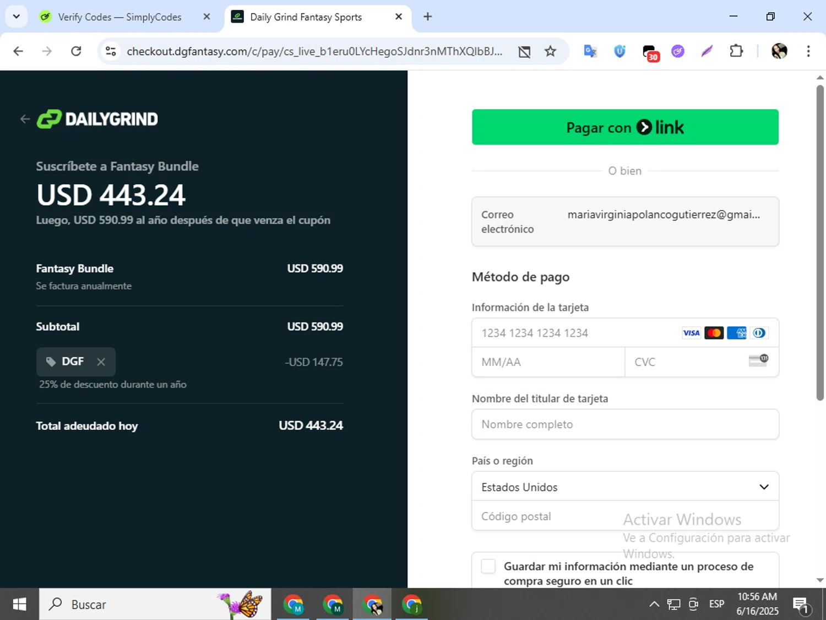The width and height of the screenshot is (826, 620).
Task: Open the clock showing 10:56 AM
Action: 757,605
